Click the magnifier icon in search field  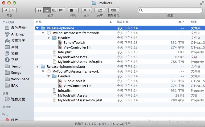(x=141, y=10)
